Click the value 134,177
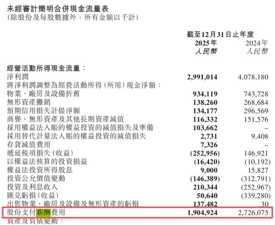Viewport: 275px width, 225px height. 205,111
